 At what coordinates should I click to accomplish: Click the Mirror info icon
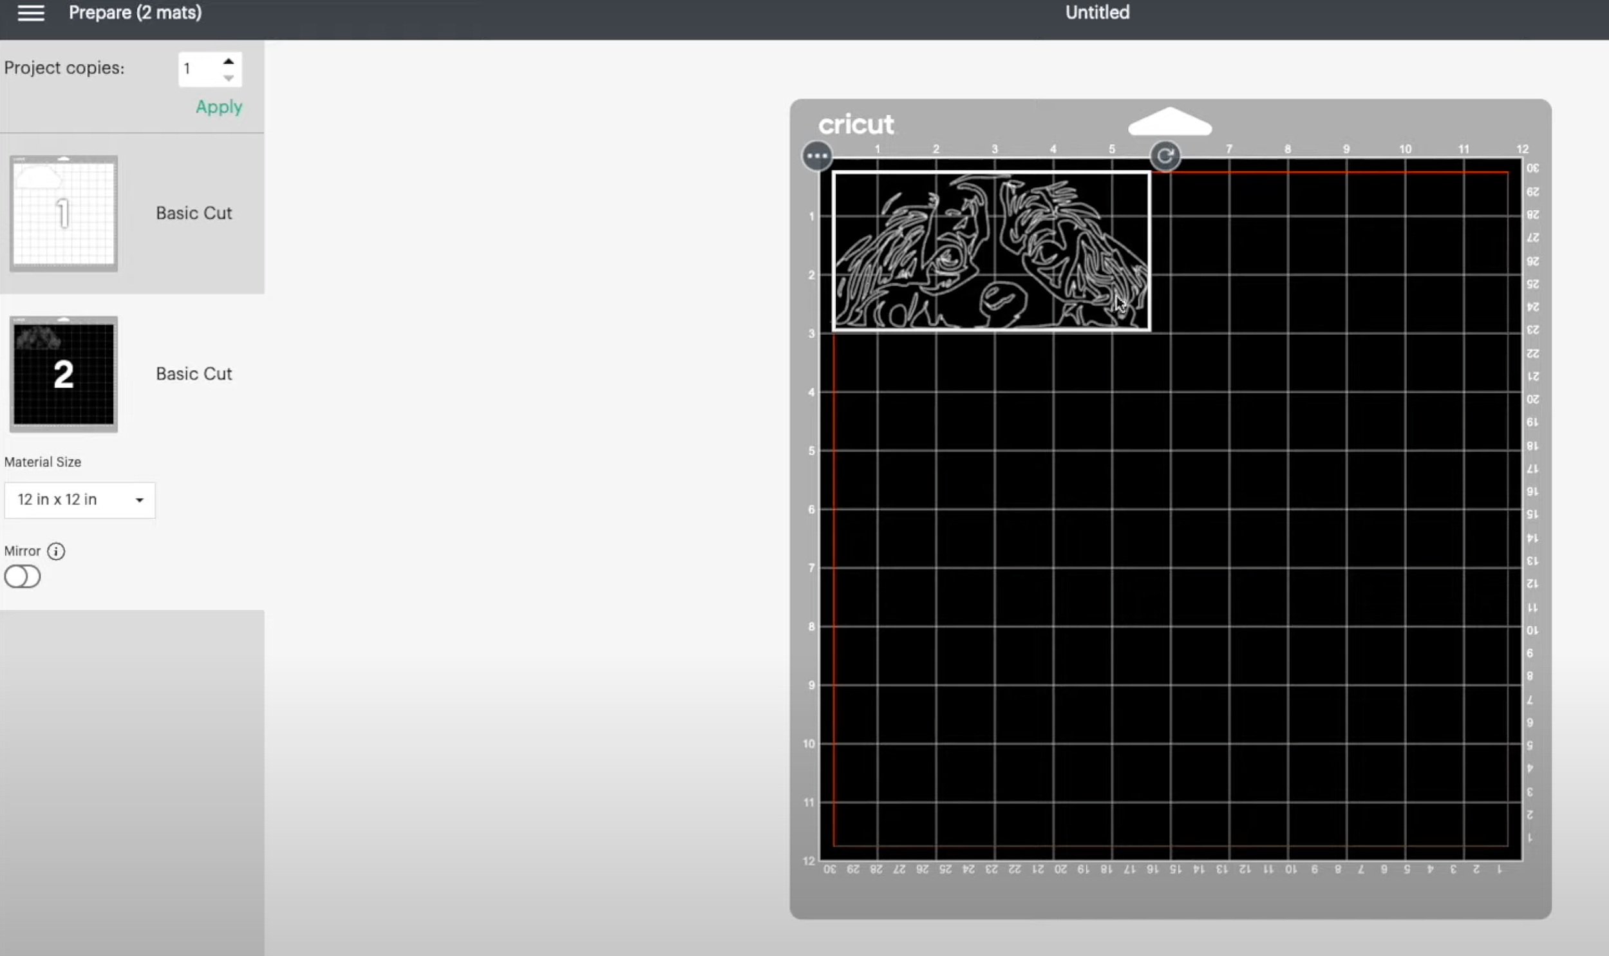[x=55, y=551]
